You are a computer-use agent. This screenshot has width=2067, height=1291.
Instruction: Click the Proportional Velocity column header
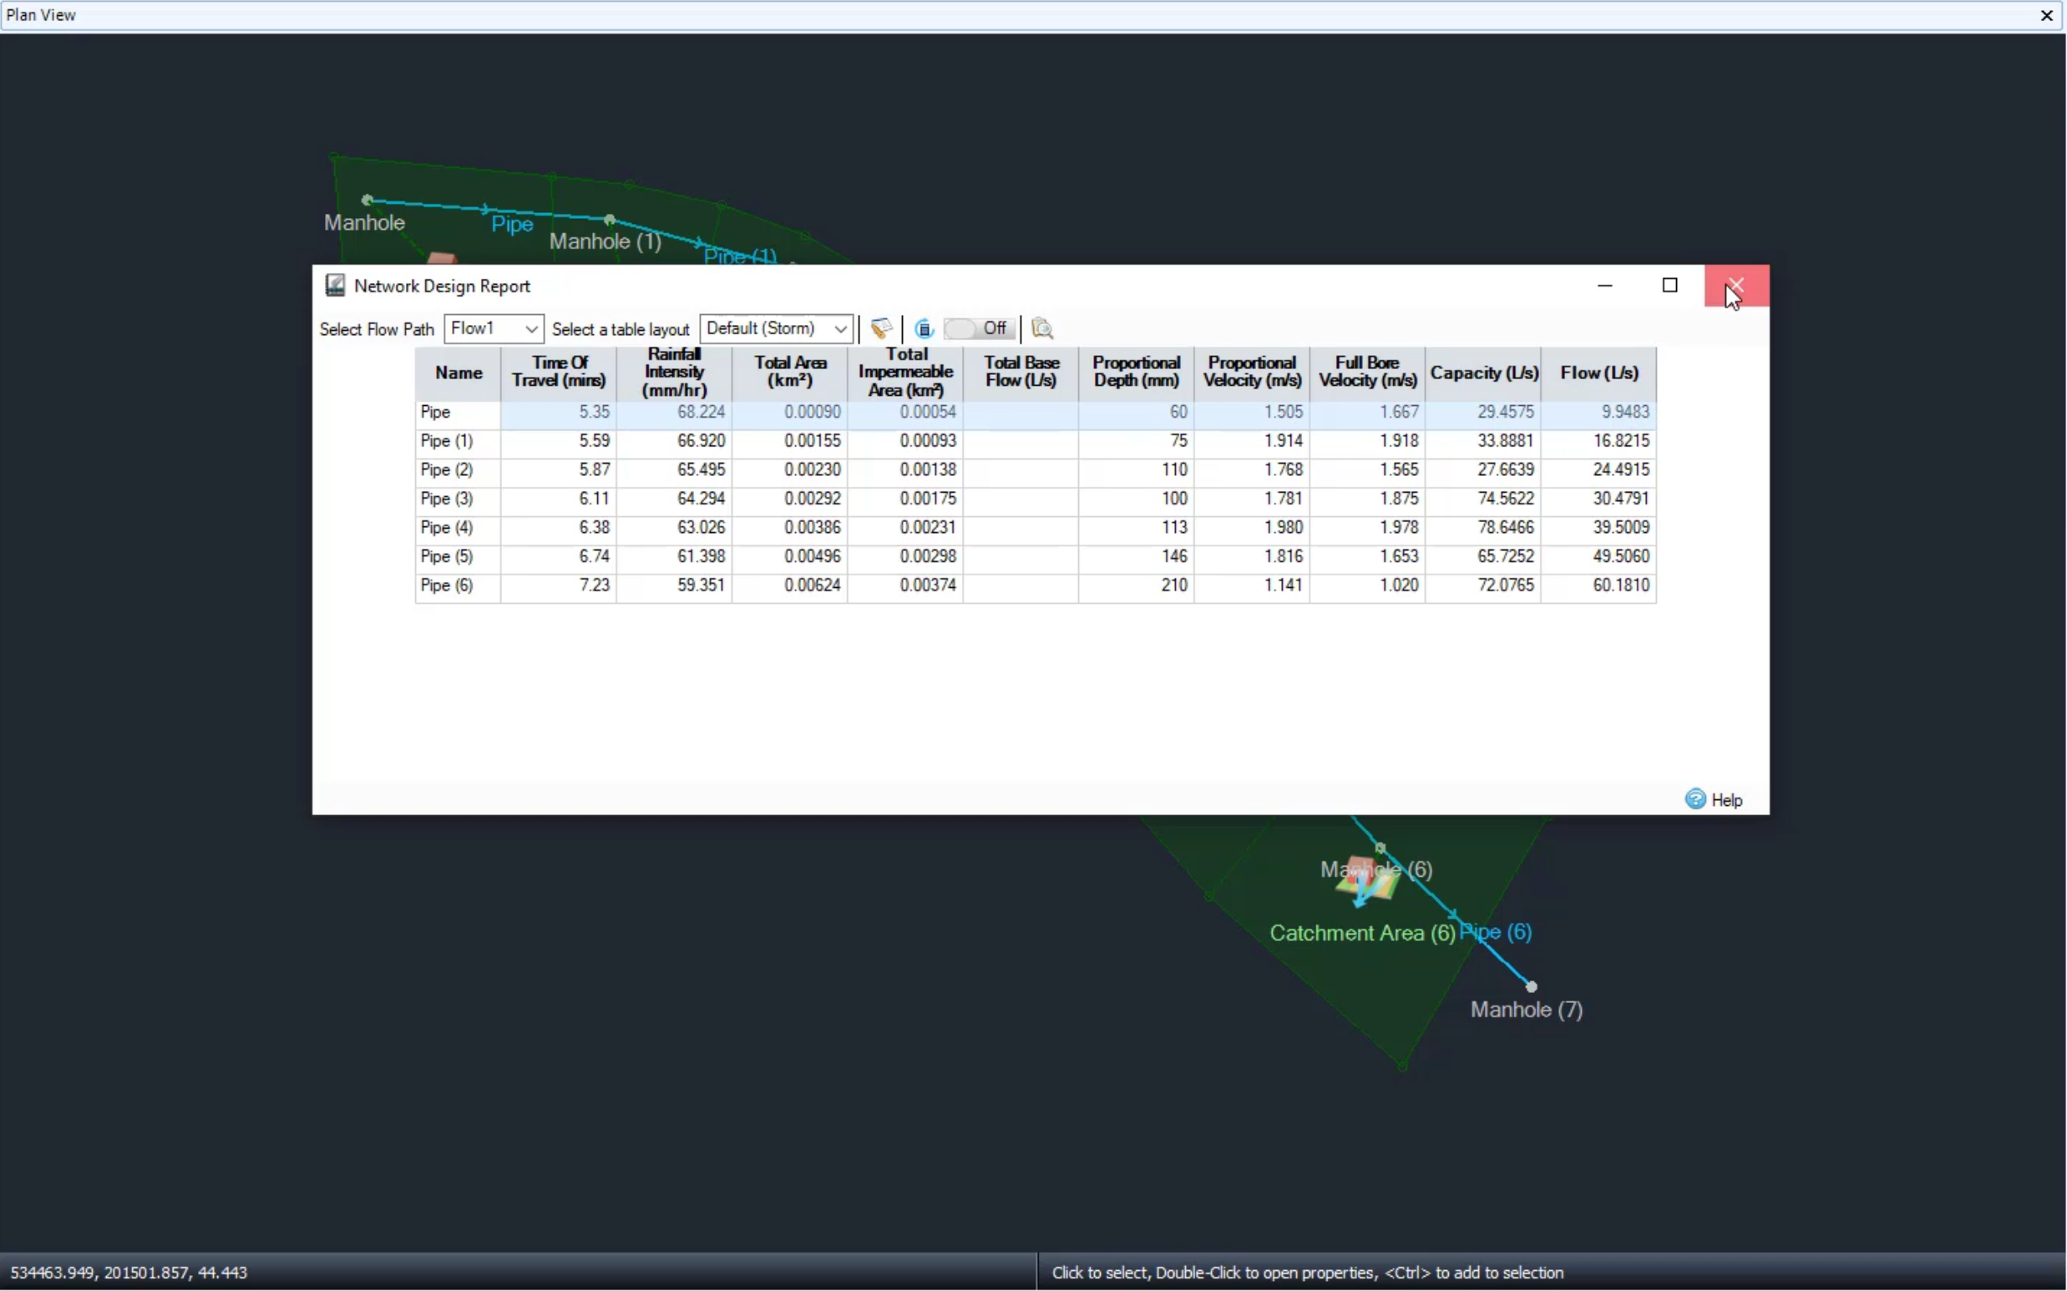click(x=1252, y=373)
